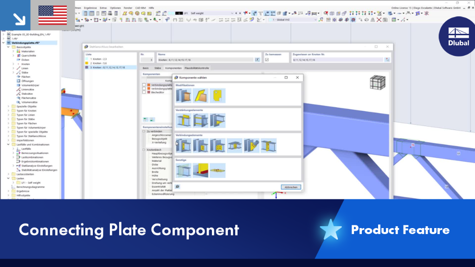
Task: Choose the notched yellow plate icon under Modifikationen
Action: coord(218,95)
